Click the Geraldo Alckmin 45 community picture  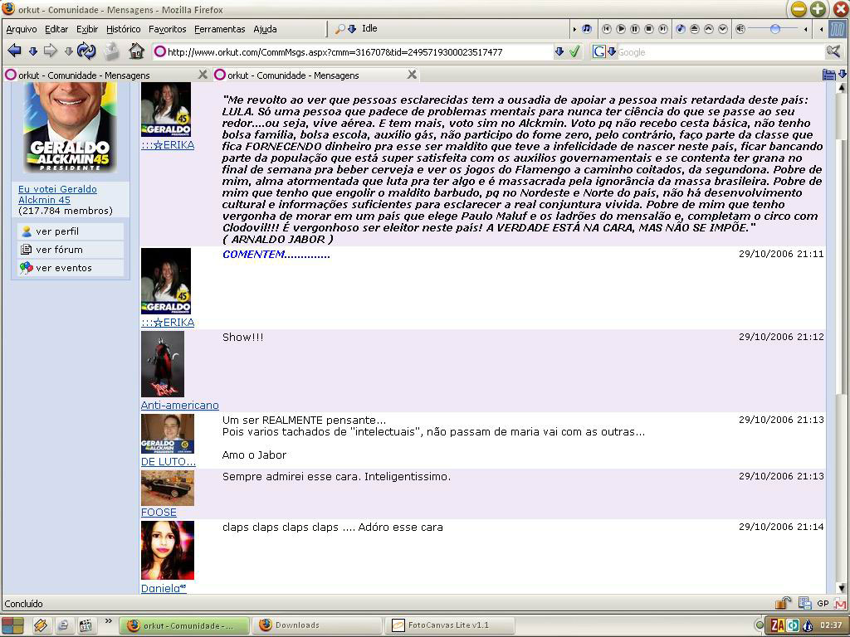[70, 129]
